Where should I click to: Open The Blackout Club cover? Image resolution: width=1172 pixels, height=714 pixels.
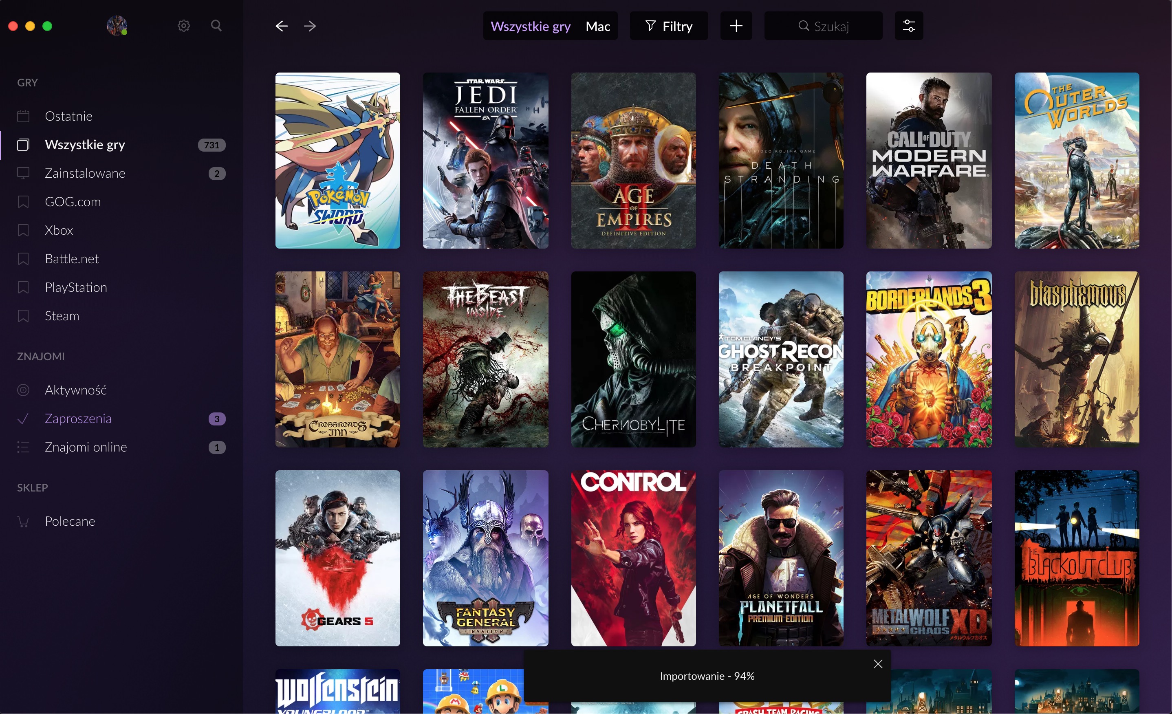click(x=1076, y=558)
